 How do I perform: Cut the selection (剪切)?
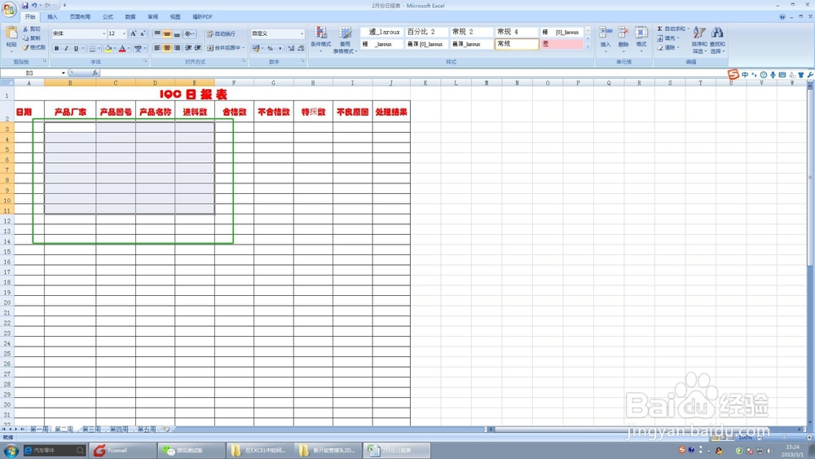tap(32, 29)
